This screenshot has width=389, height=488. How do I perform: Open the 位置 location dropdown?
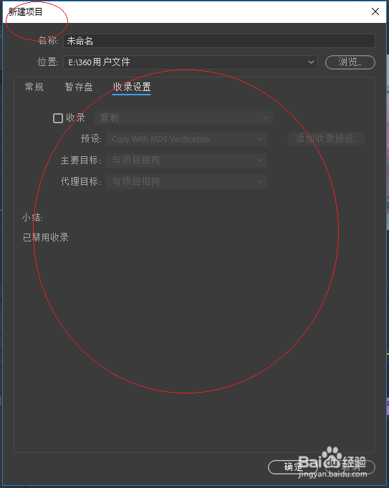[191, 62]
